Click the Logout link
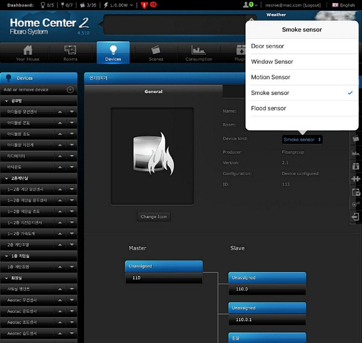 312,5
